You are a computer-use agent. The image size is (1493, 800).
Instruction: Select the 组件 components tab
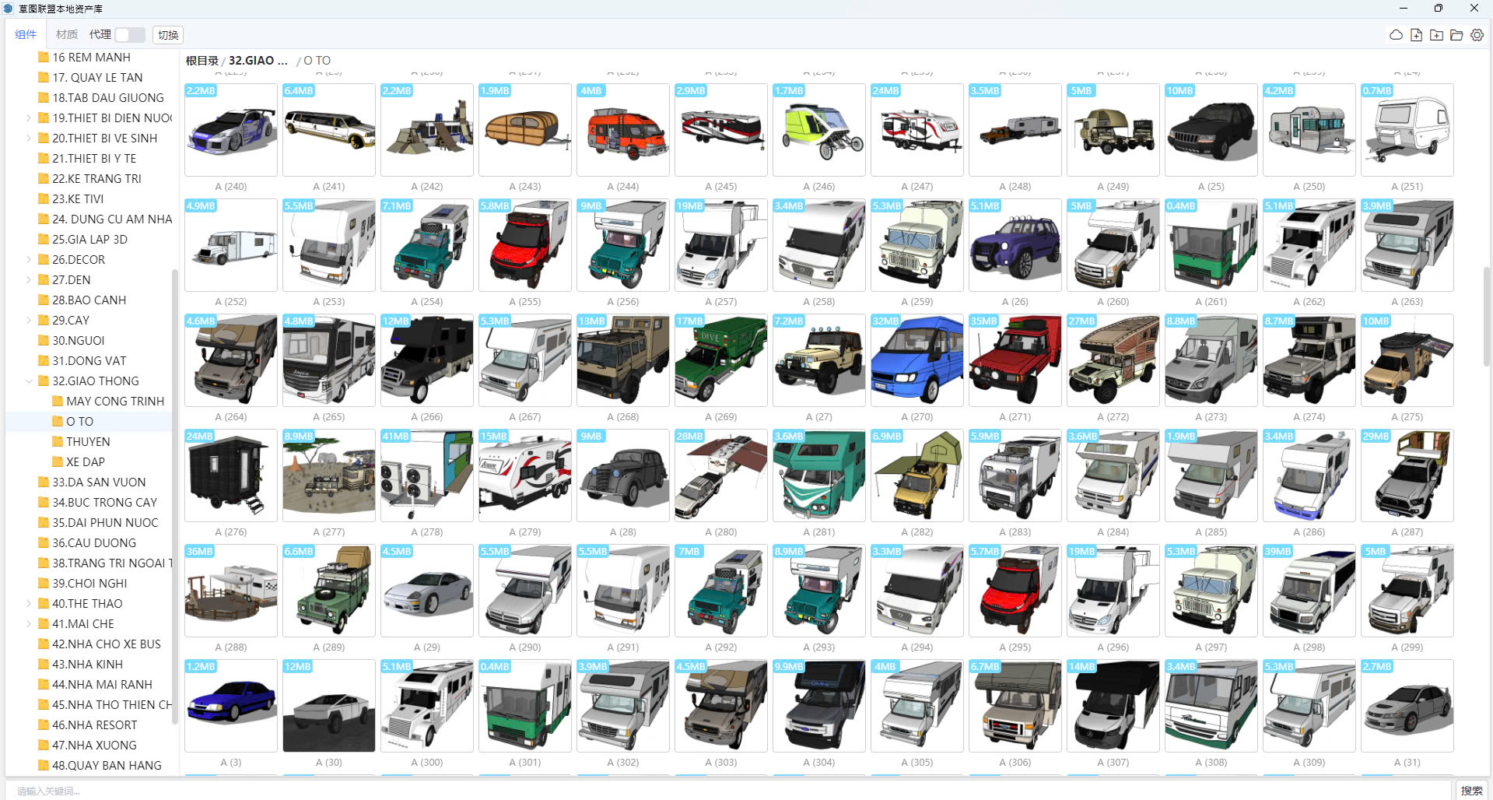coord(26,35)
